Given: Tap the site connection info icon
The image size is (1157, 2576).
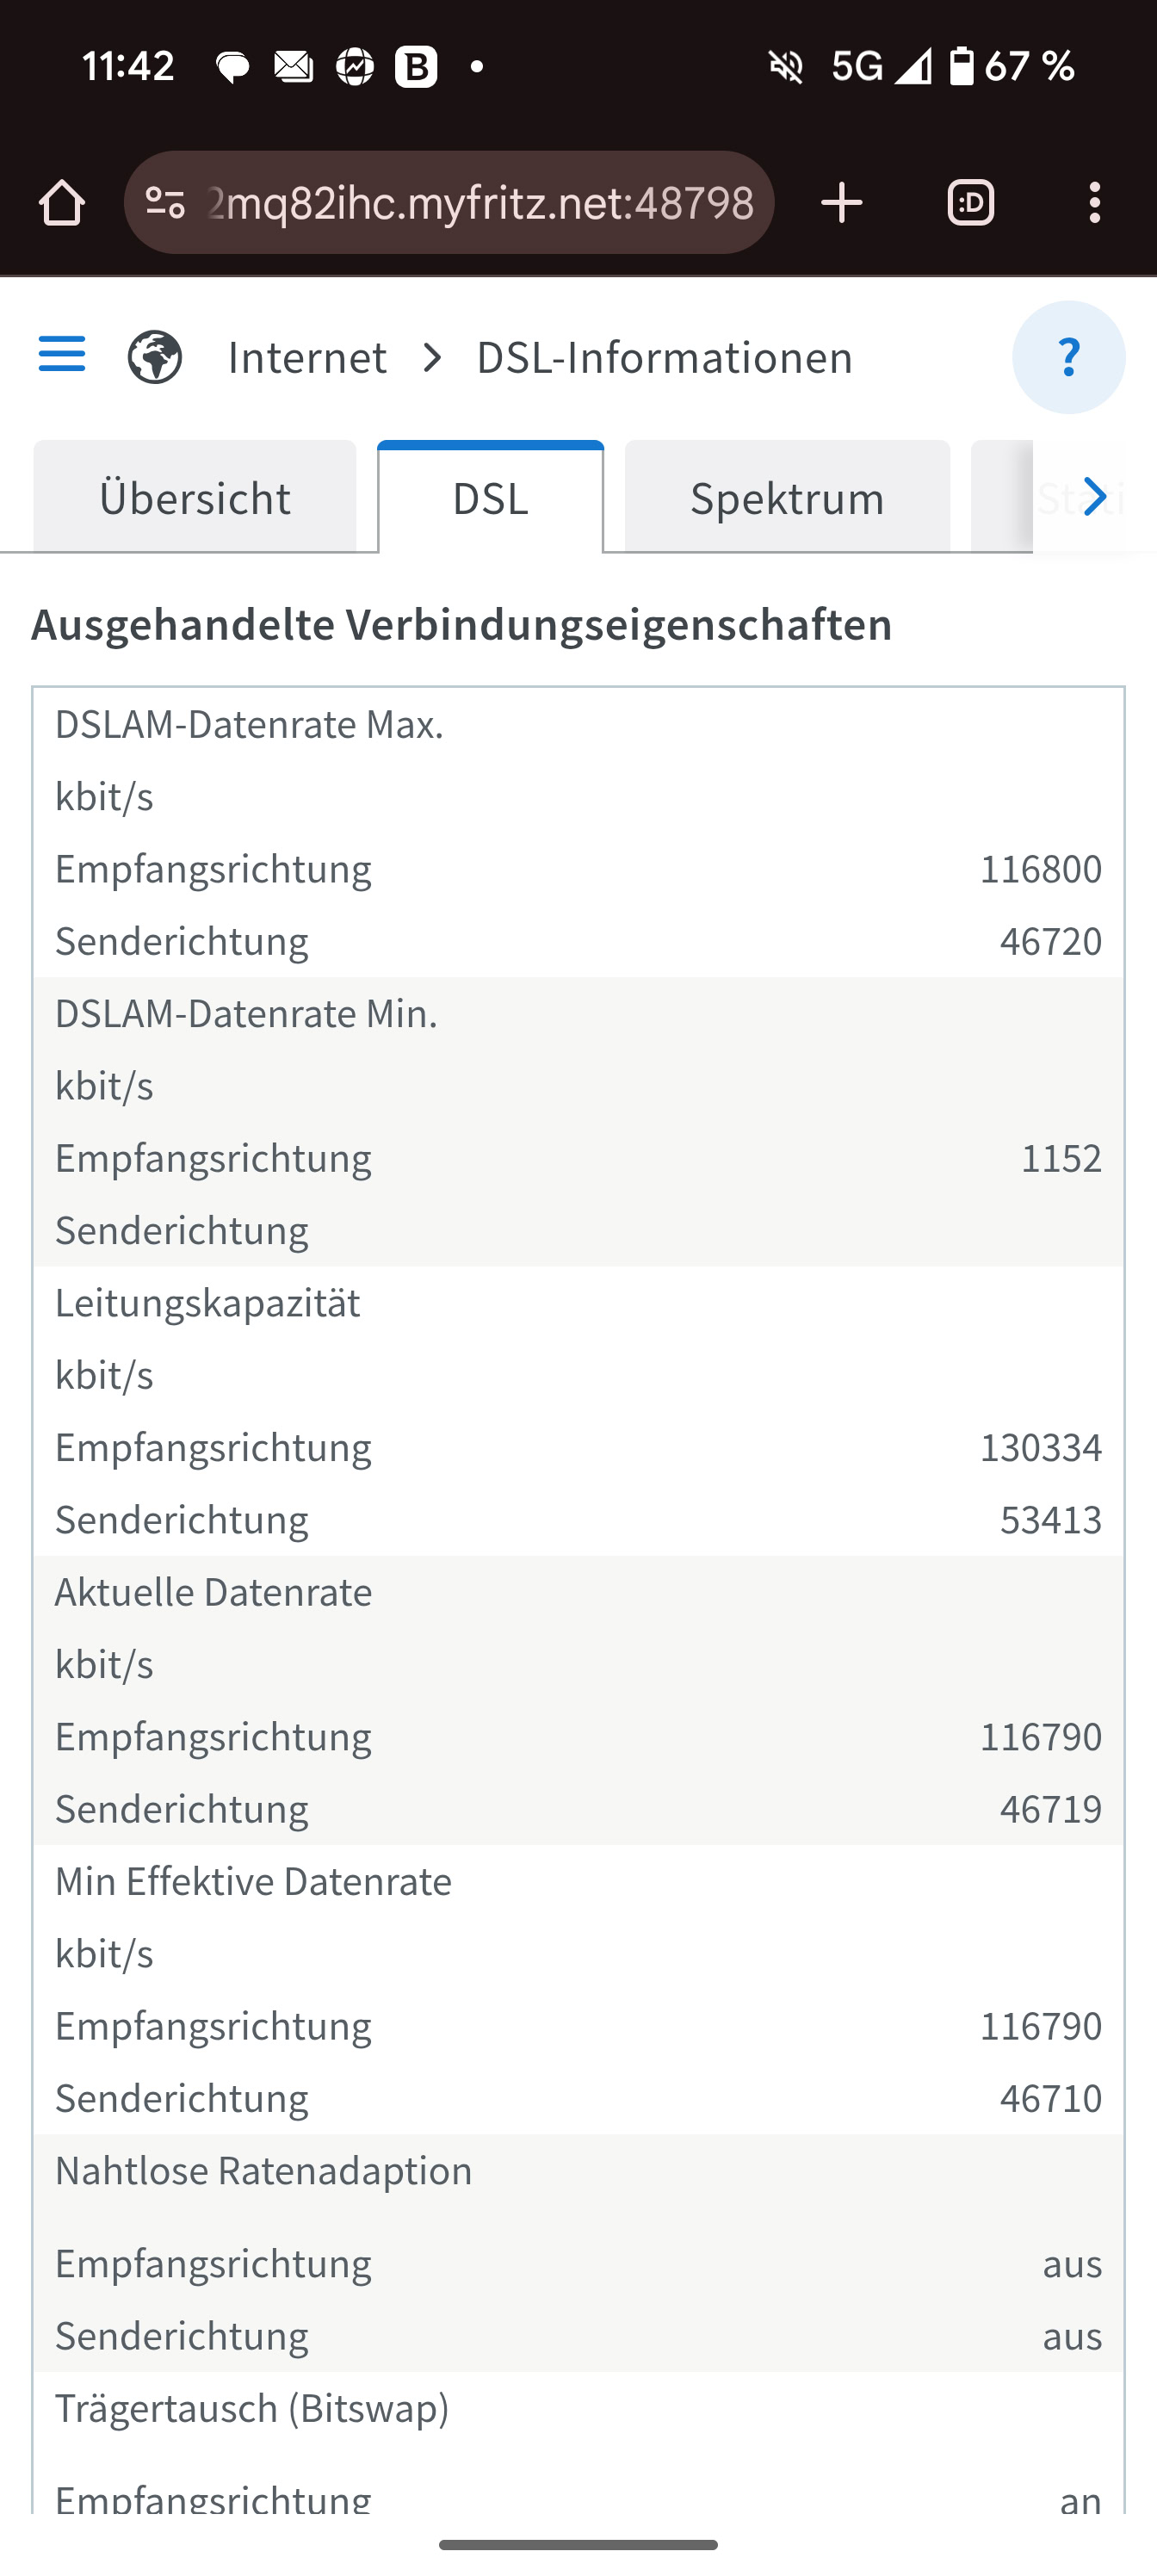Looking at the screenshot, I should point(165,203).
